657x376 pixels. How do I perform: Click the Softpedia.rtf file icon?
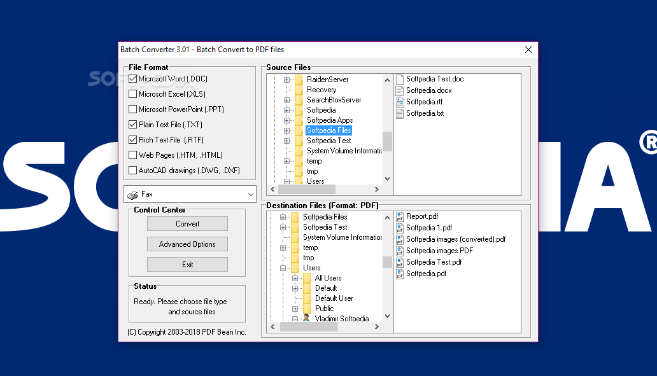pyautogui.click(x=400, y=102)
